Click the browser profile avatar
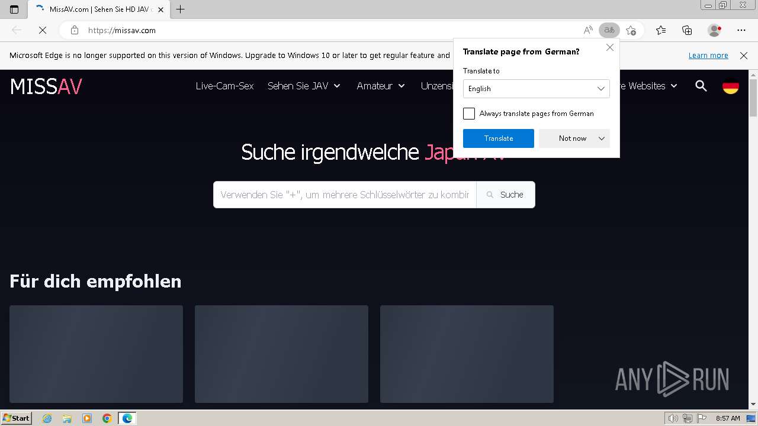 coord(714,30)
